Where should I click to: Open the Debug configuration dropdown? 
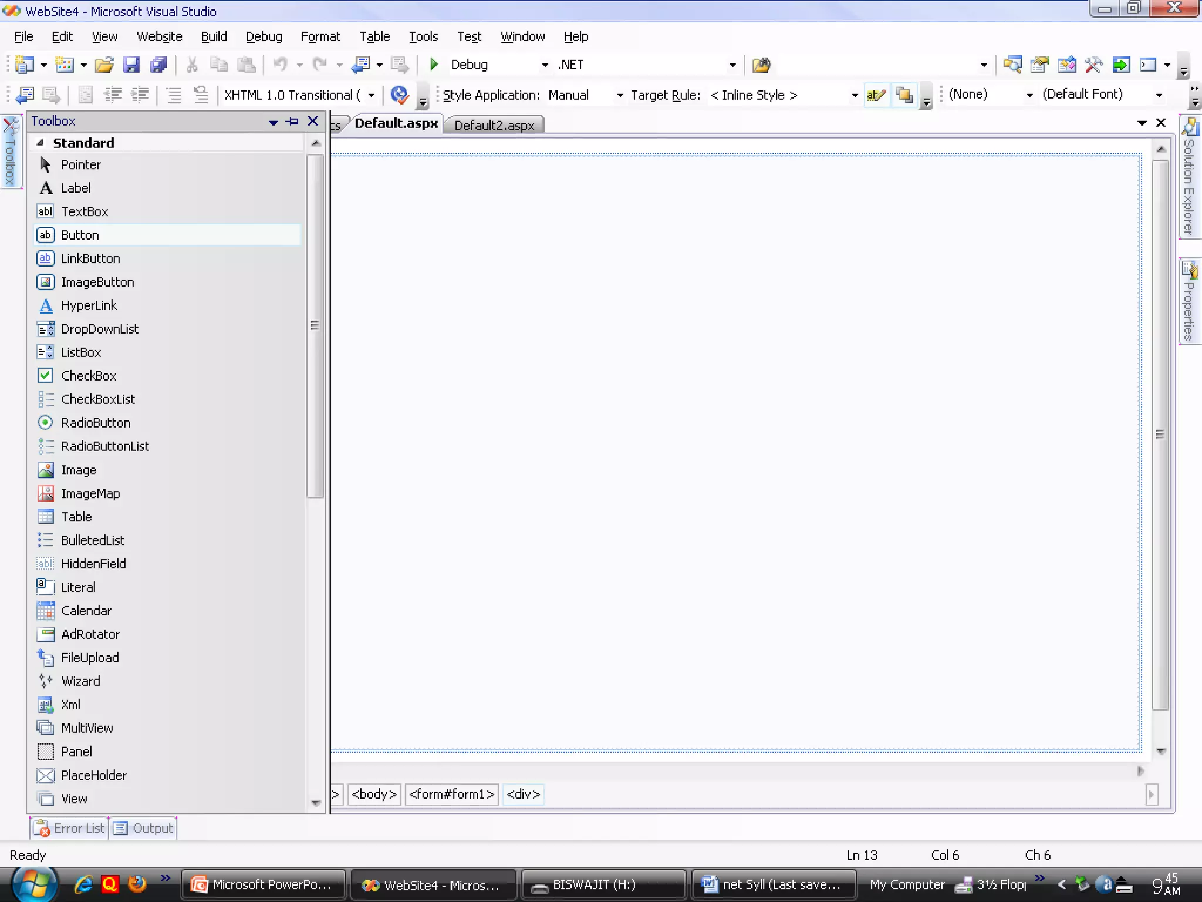(x=545, y=65)
